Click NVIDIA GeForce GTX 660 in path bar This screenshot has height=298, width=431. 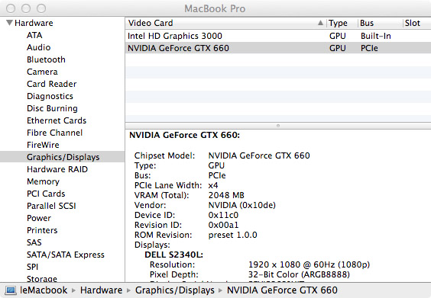tap(282, 290)
